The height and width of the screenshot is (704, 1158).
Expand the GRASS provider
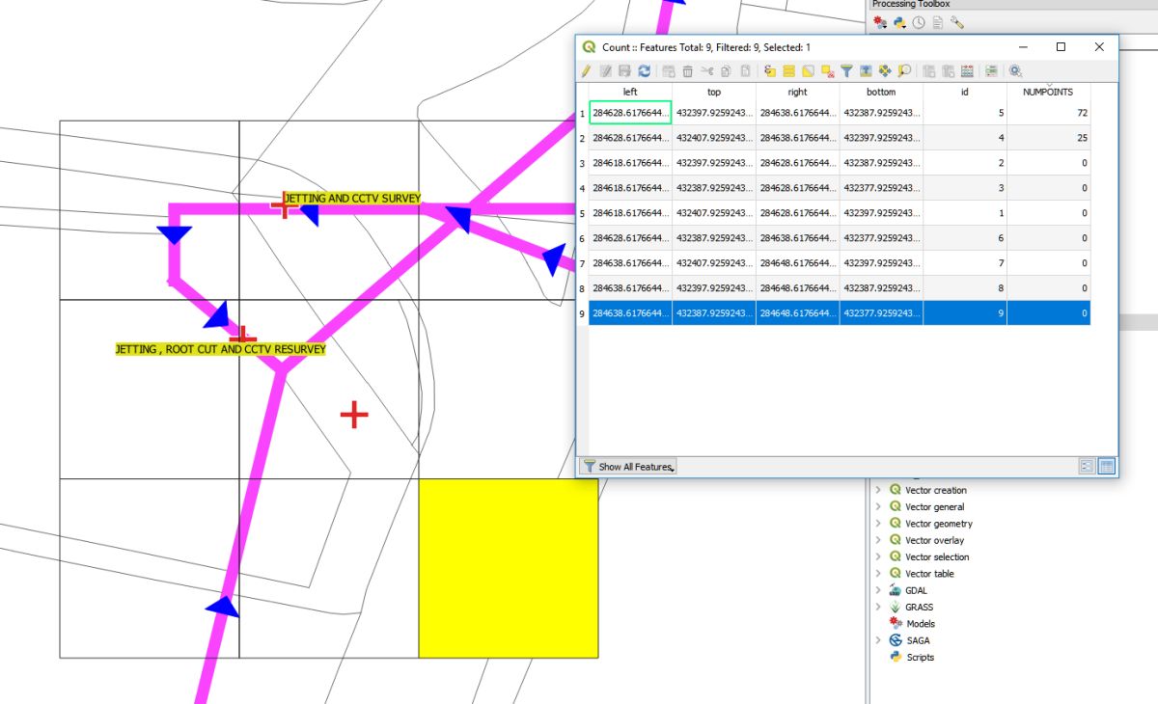tap(878, 607)
